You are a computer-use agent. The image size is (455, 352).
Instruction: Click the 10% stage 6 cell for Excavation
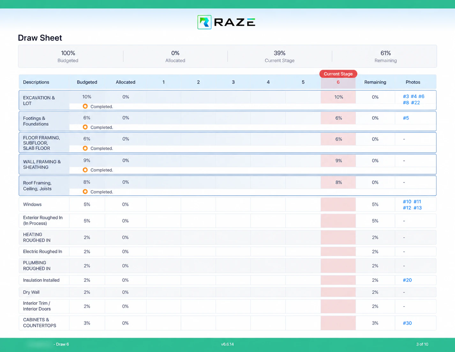pos(339,97)
